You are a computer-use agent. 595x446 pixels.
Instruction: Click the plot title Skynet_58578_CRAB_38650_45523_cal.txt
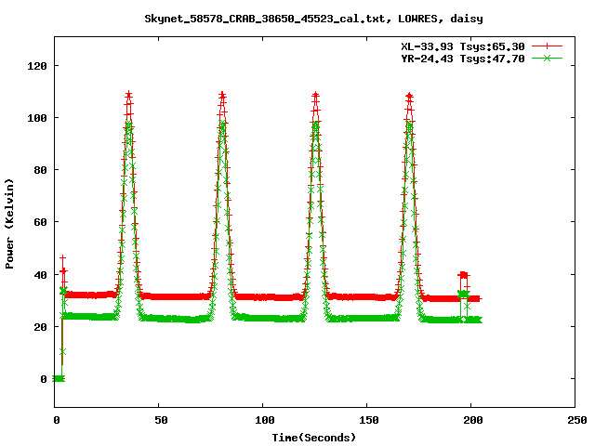click(313, 19)
